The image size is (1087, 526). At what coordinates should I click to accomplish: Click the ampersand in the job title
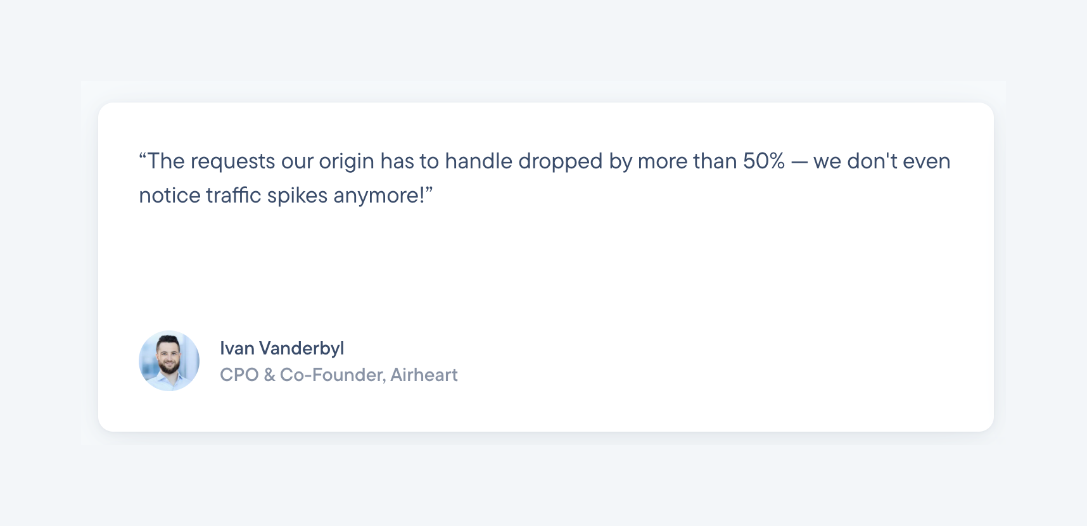(269, 375)
